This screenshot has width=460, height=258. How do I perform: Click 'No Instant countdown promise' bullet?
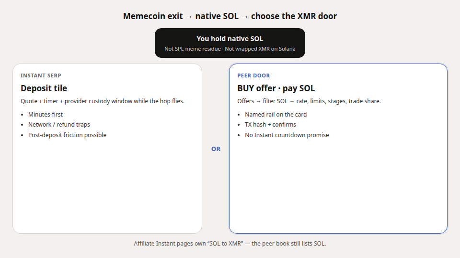point(287,135)
